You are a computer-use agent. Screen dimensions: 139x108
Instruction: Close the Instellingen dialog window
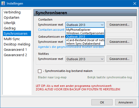pyautogui.click(x=135, y=3)
